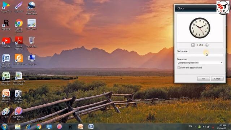Select the OpenShot Video Editor shortcut

click(31, 8)
